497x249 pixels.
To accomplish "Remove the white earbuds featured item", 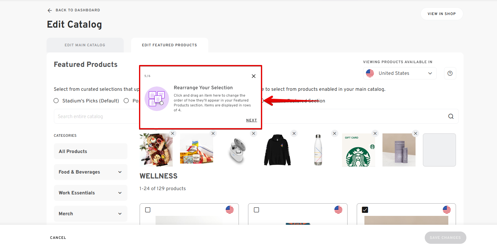I will click(x=254, y=133).
